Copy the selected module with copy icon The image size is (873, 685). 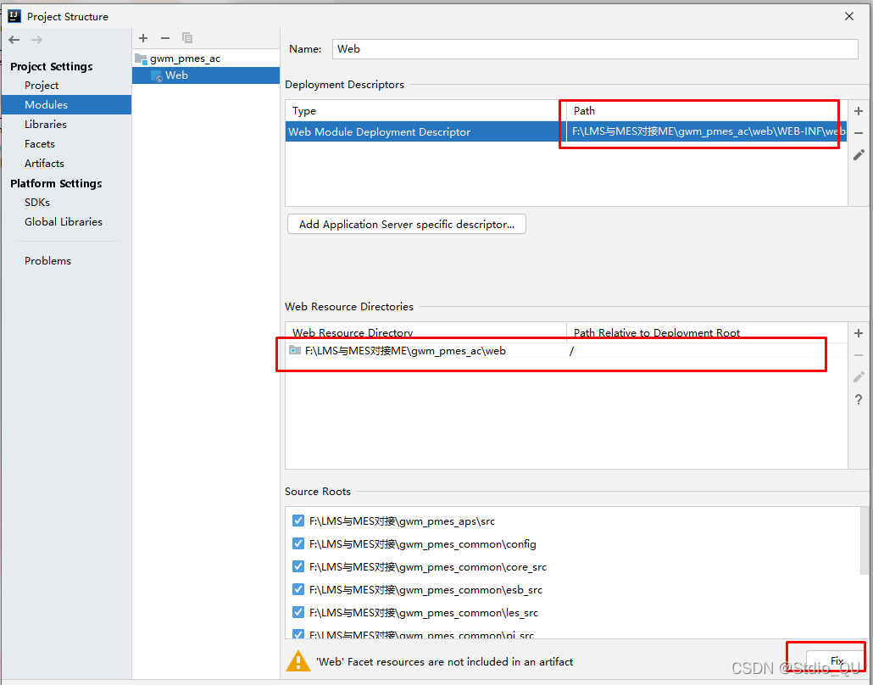(187, 38)
